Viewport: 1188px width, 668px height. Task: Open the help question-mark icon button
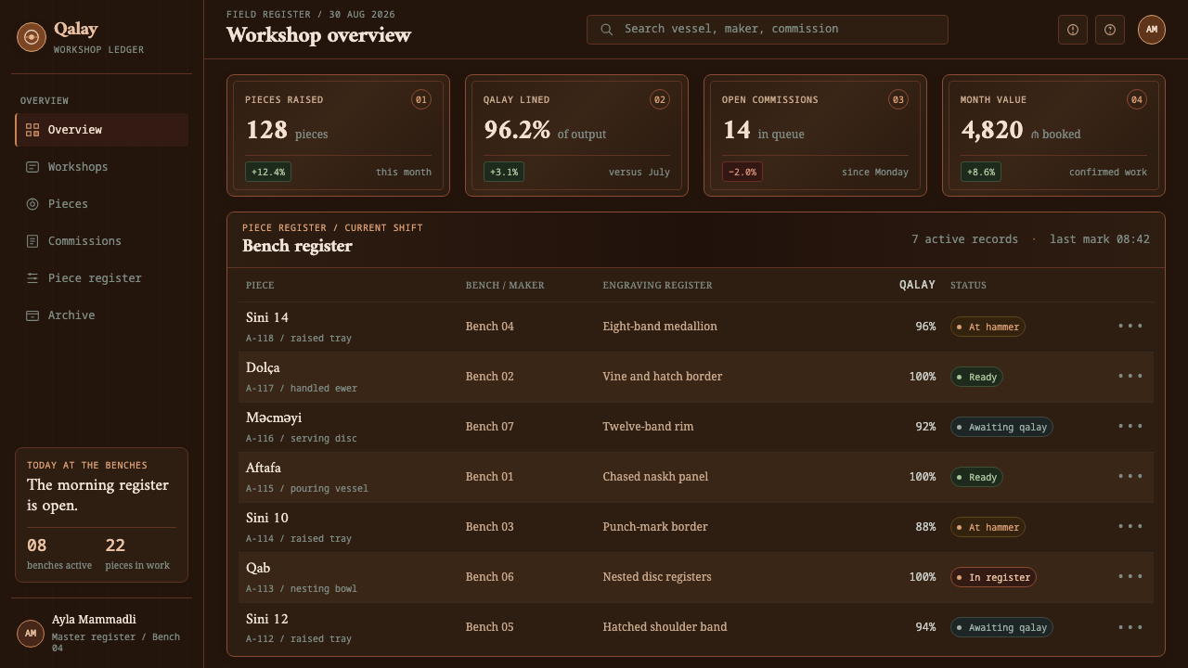(1110, 30)
